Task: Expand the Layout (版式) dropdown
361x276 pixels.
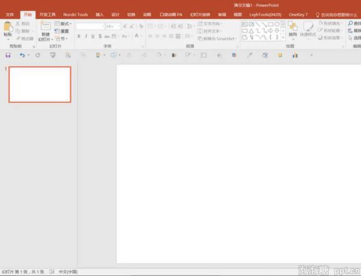Action: (63, 23)
